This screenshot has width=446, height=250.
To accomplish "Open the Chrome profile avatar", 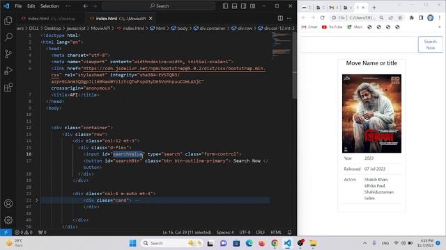I will click(x=431, y=17).
